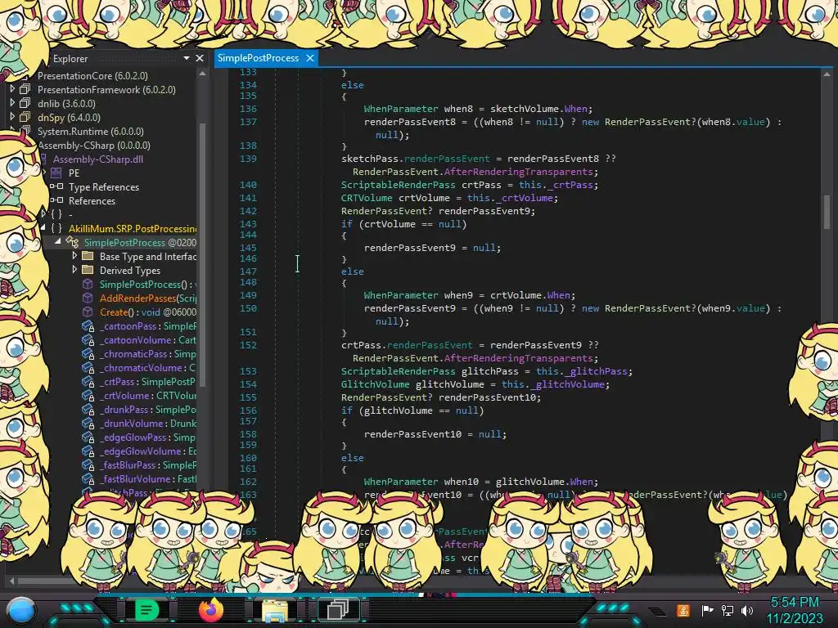Image resolution: width=838 pixels, height=628 pixels.
Task: Expand the dnSpy (6.4.0.0) assembly node
Action: click(12, 117)
